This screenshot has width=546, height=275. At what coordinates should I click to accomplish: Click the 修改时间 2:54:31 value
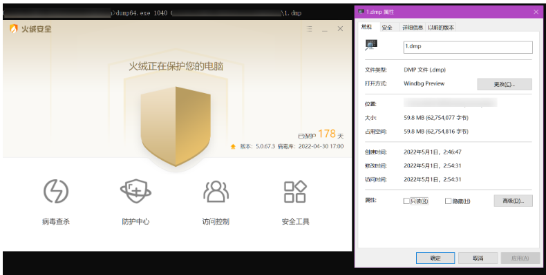(433, 166)
